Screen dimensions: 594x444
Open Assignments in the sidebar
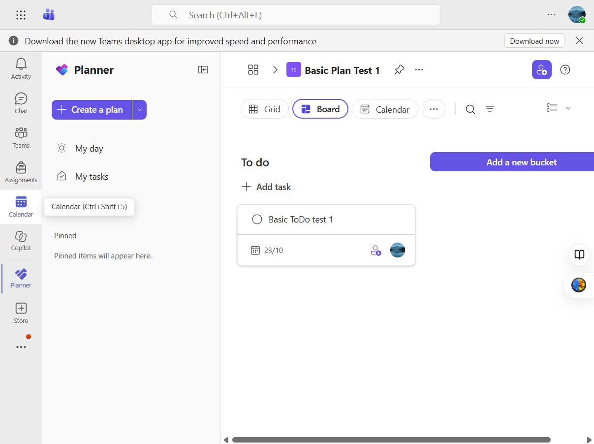(x=21, y=172)
